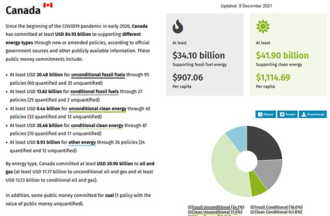The height and width of the screenshot is (216, 330).
Task: Click the '35.46 billion' amount in fourth bullet
Action: pos(49,126)
